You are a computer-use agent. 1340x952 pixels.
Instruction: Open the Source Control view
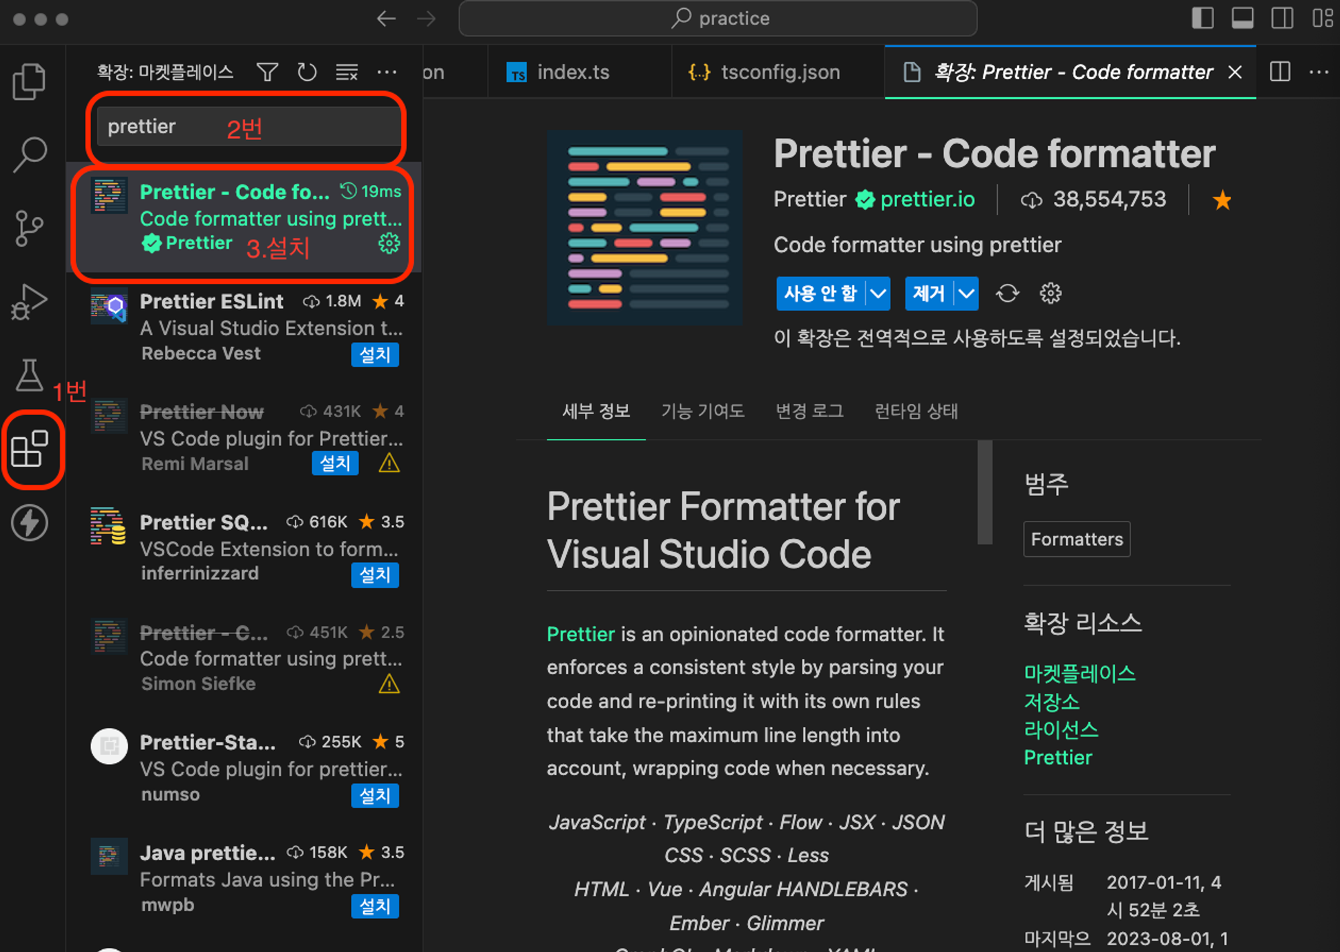29,228
